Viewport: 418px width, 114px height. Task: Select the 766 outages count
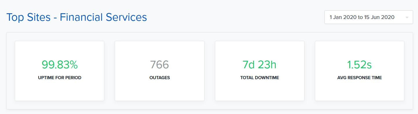tap(160, 65)
